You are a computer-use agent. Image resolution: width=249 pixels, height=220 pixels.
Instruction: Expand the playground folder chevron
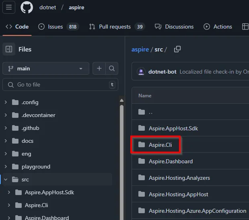(x=6, y=167)
